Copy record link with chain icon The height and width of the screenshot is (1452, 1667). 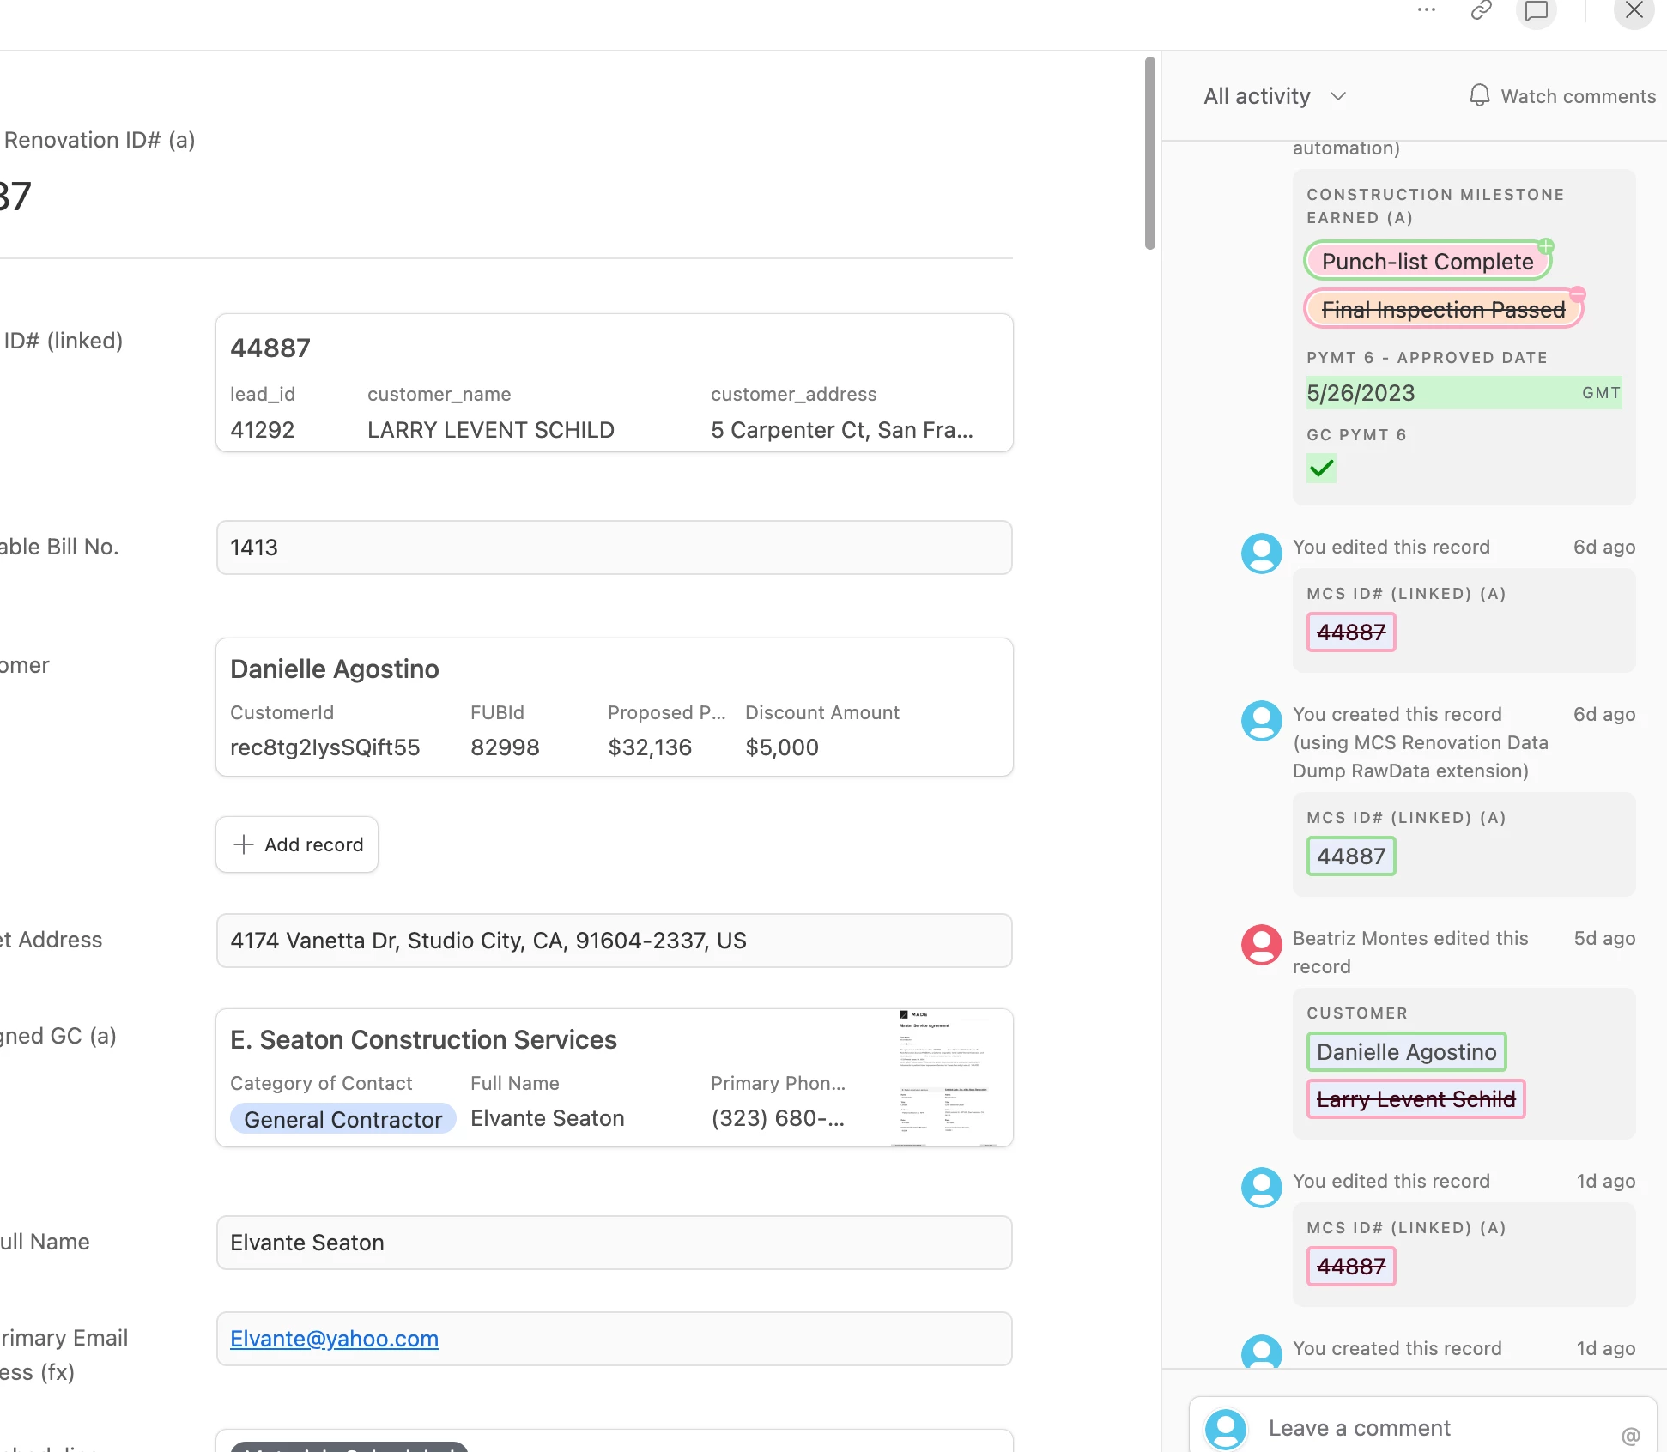tap(1481, 10)
